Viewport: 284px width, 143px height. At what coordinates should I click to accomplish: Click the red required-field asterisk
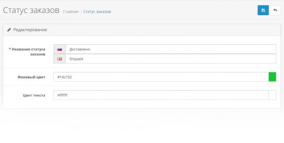(x=10, y=49)
